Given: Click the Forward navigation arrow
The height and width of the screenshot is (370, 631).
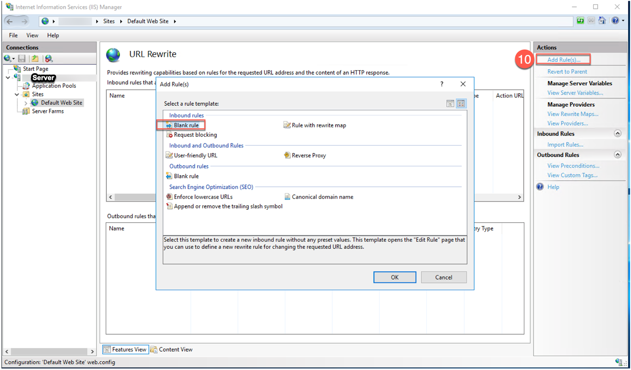Looking at the screenshot, I should pyautogui.click(x=24, y=21).
